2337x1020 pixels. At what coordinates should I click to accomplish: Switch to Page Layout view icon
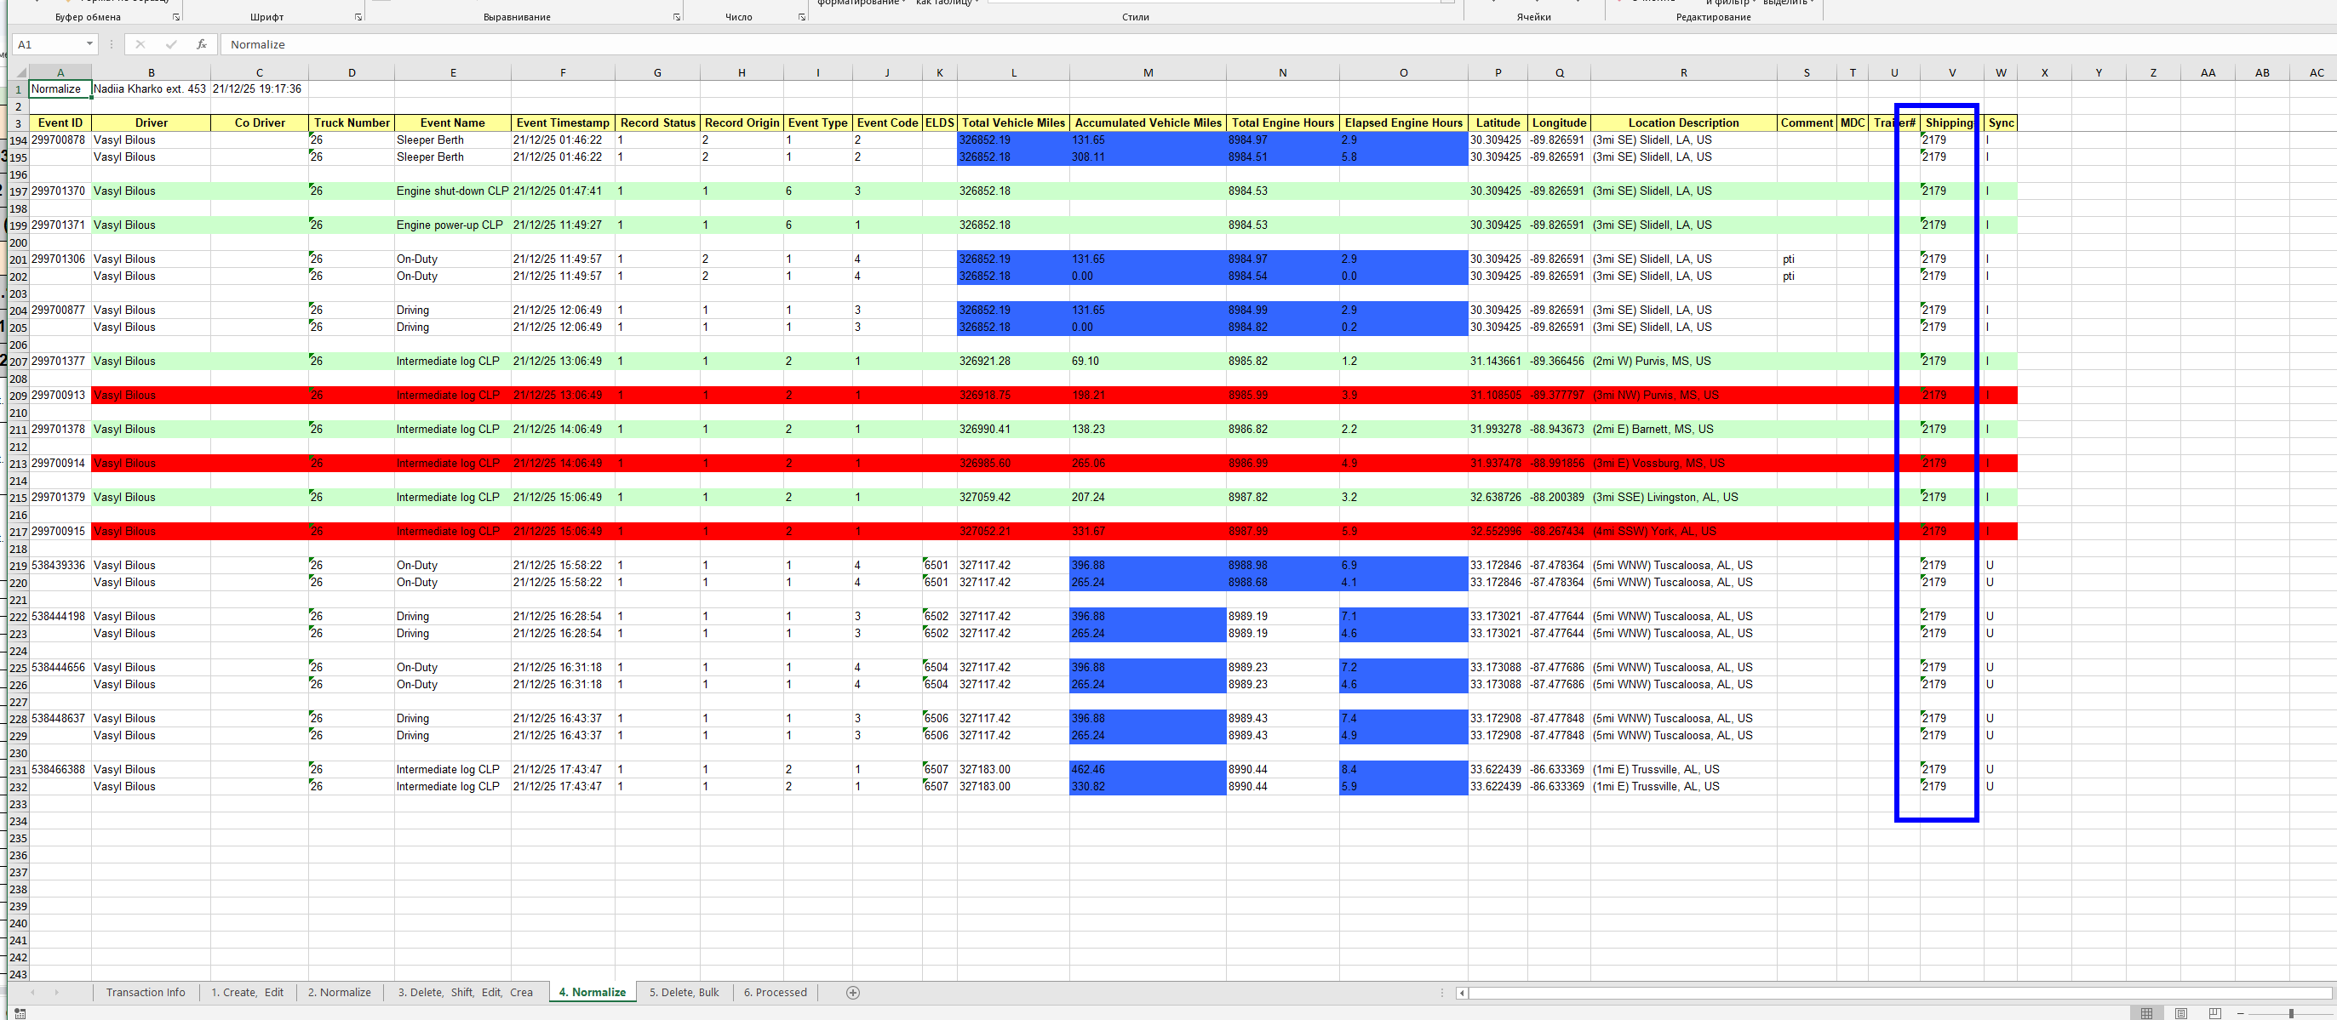2181,1012
